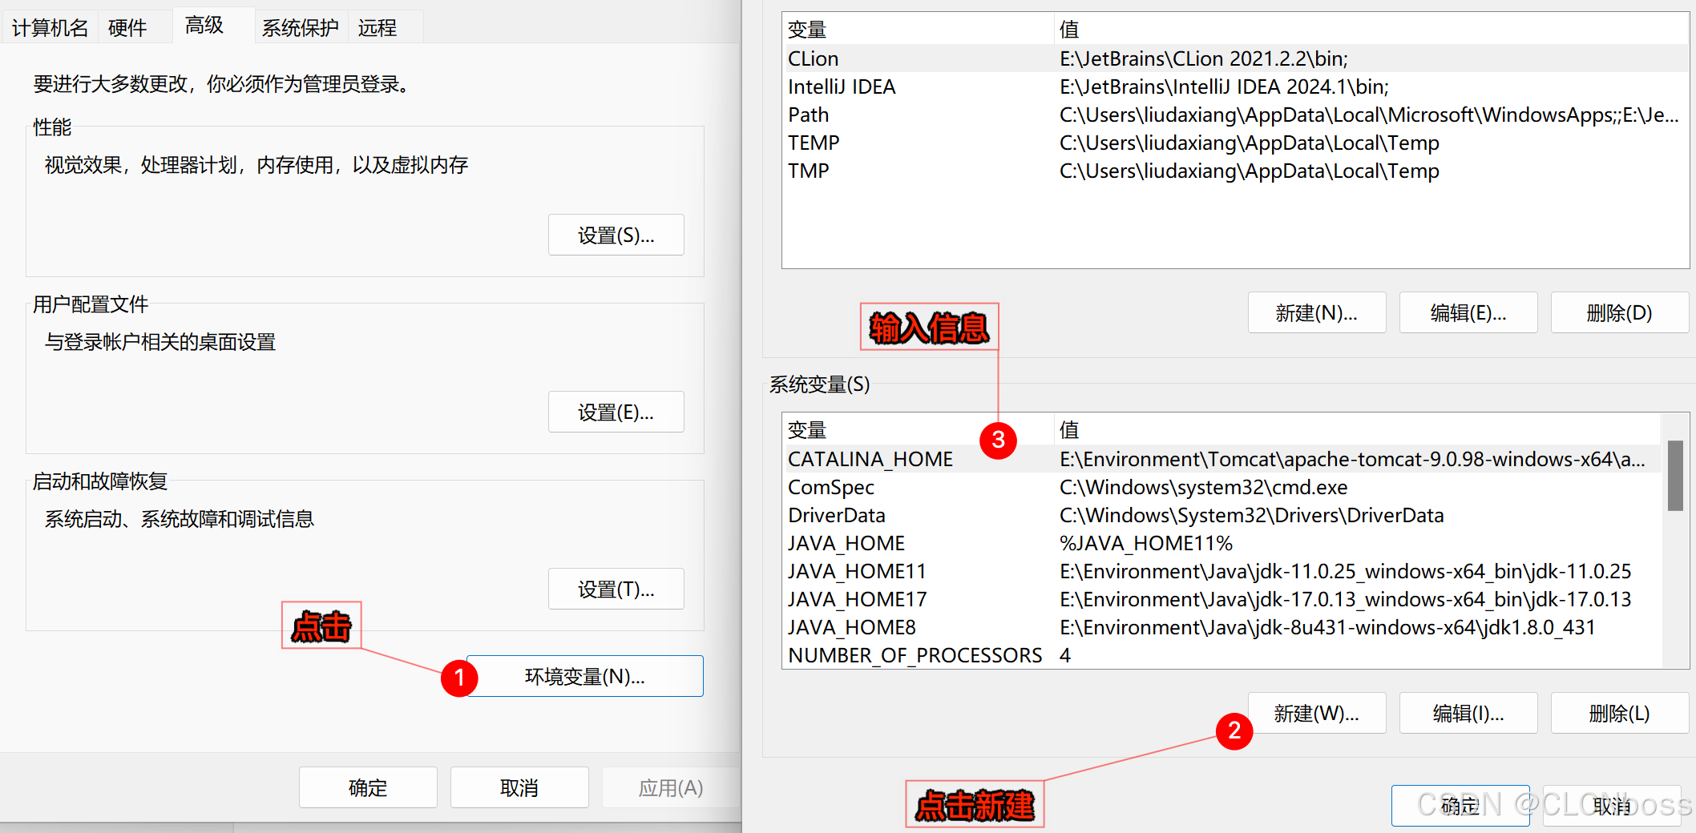The width and height of the screenshot is (1696, 833).
Task: Click 取消 in environment variables dialog
Action: (x=1612, y=805)
